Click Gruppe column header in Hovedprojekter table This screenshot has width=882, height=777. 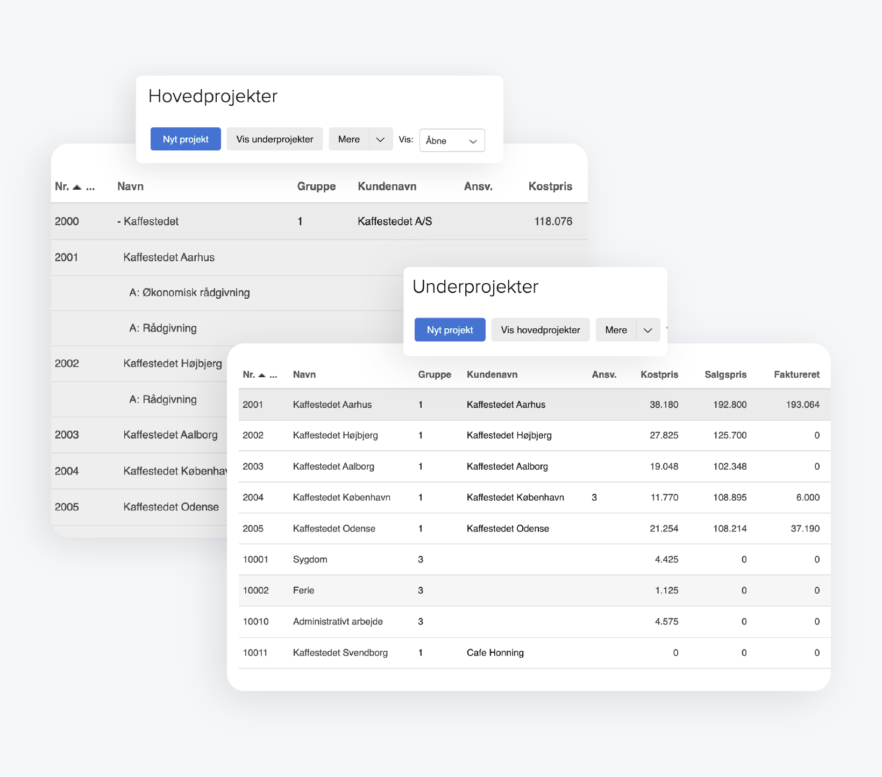pyautogui.click(x=316, y=186)
